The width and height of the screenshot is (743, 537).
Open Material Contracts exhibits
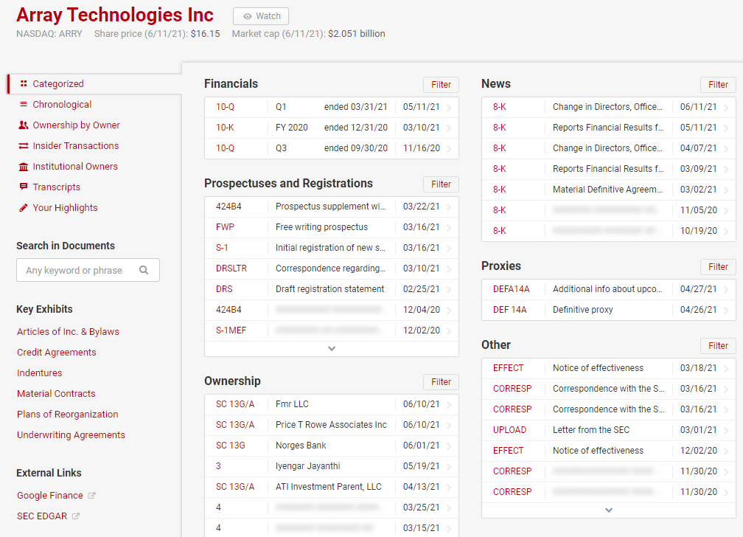click(56, 393)
